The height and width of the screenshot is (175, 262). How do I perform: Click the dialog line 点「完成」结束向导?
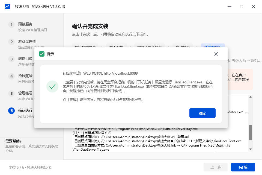[103, 100]
